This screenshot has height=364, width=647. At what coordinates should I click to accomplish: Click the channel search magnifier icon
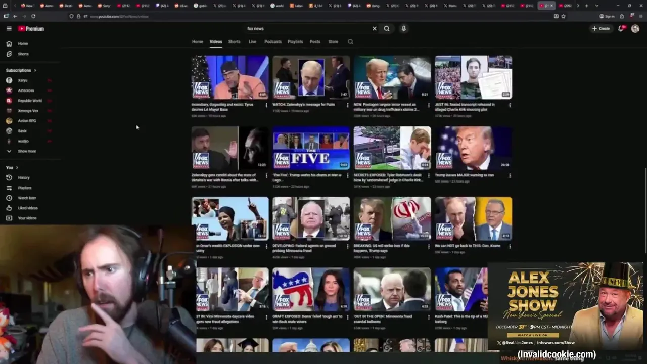(x=350, y=42)
